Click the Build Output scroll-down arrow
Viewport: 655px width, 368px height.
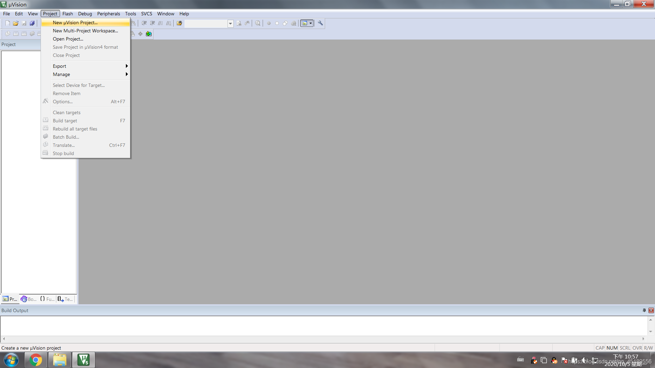point(651,332)
